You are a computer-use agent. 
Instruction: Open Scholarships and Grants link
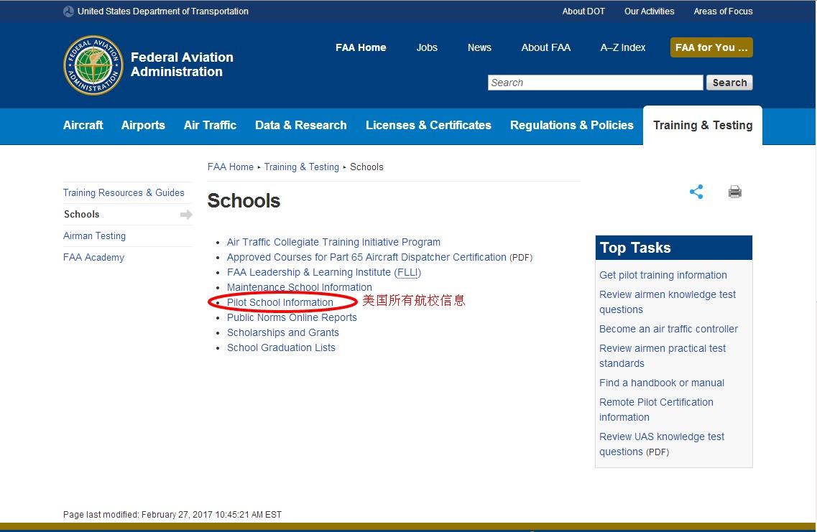[x=283, y=332]
